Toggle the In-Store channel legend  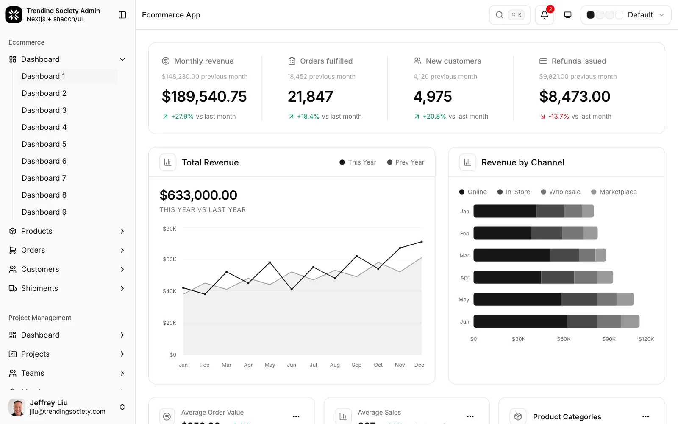pyautogui.click(x=514, y=192)
